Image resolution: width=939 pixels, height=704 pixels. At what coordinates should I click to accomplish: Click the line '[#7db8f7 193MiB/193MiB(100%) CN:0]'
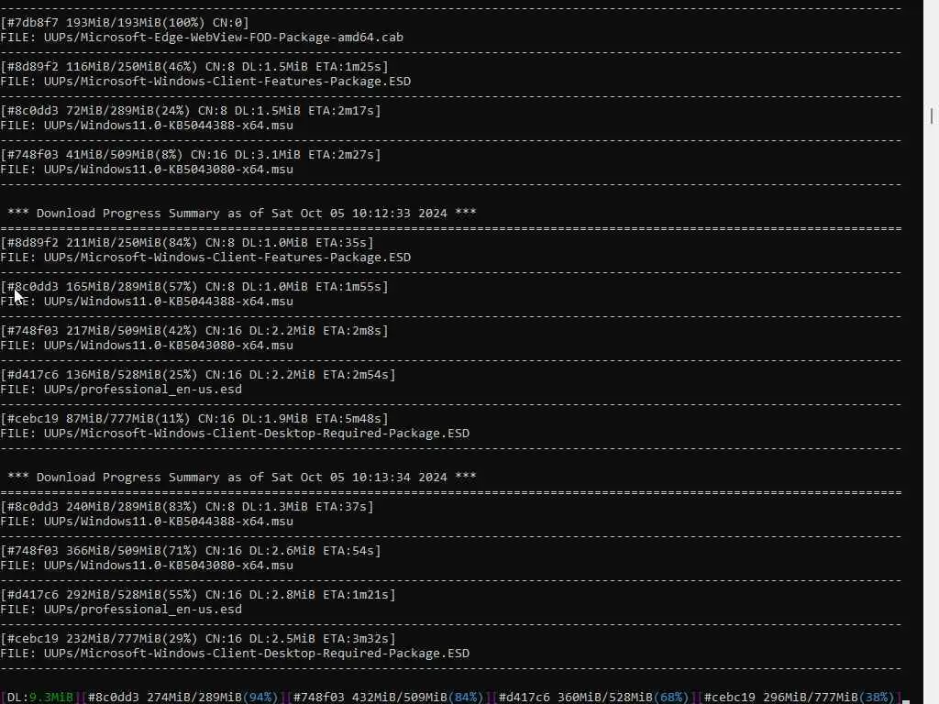click(x=125, y=23)
